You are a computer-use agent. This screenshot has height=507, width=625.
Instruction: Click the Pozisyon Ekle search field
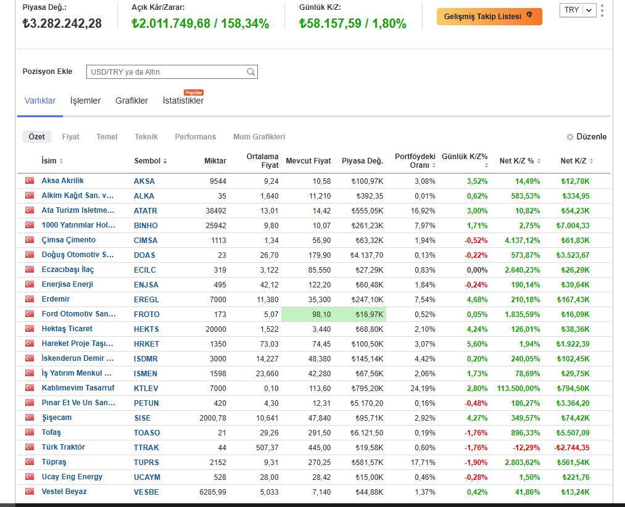click(172, 72)
